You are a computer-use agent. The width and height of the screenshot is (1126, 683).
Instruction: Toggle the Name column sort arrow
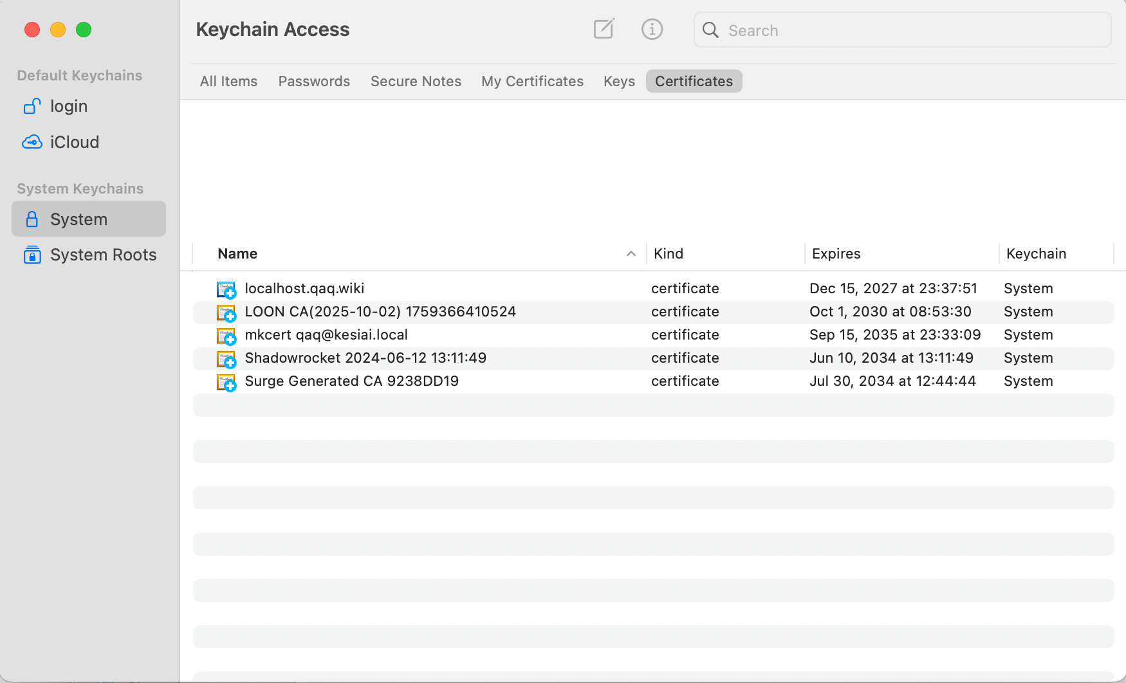click(x=631, y=254)
